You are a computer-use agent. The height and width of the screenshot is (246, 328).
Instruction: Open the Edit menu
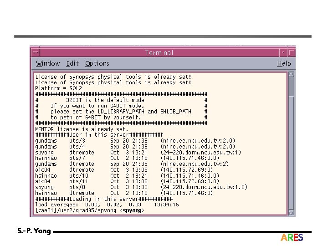point(72,63)
